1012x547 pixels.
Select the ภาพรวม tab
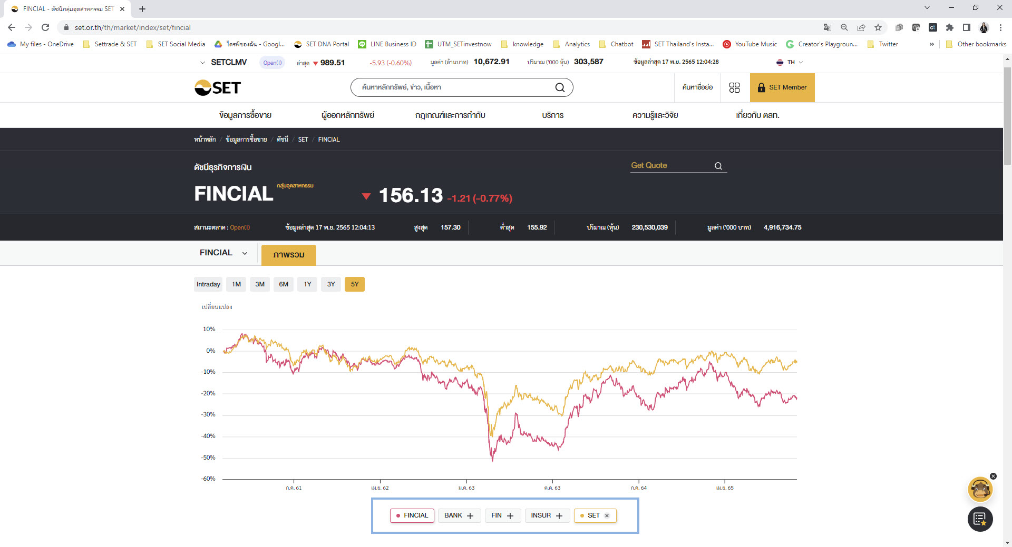pos(288,255)
